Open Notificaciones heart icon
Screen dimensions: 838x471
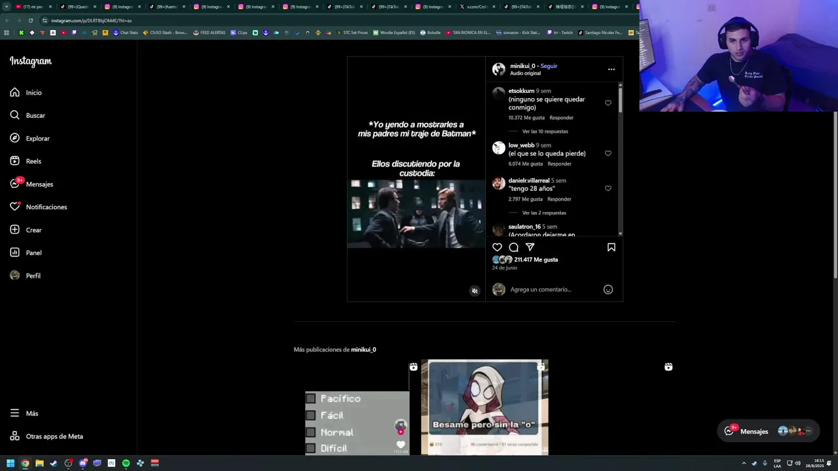pyautogui.click(x=14, y=207)
